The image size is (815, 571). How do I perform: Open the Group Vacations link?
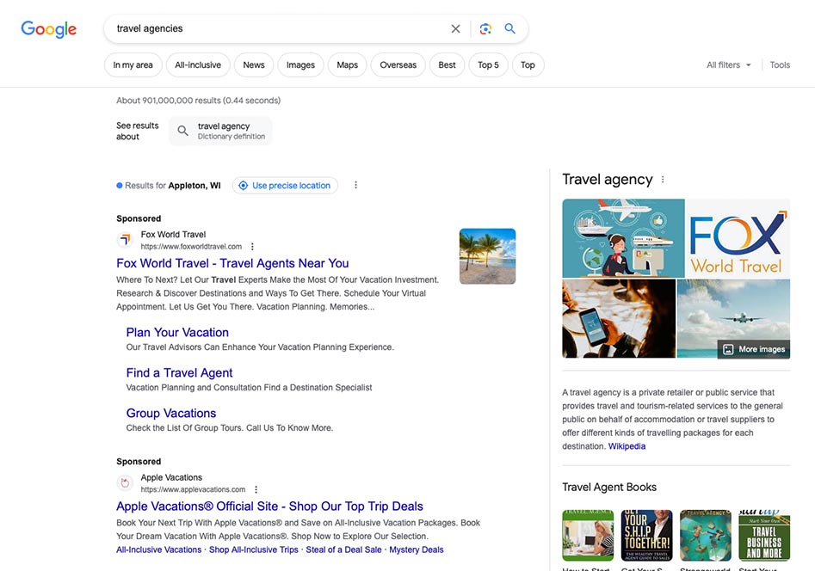[x=171, y=413]
